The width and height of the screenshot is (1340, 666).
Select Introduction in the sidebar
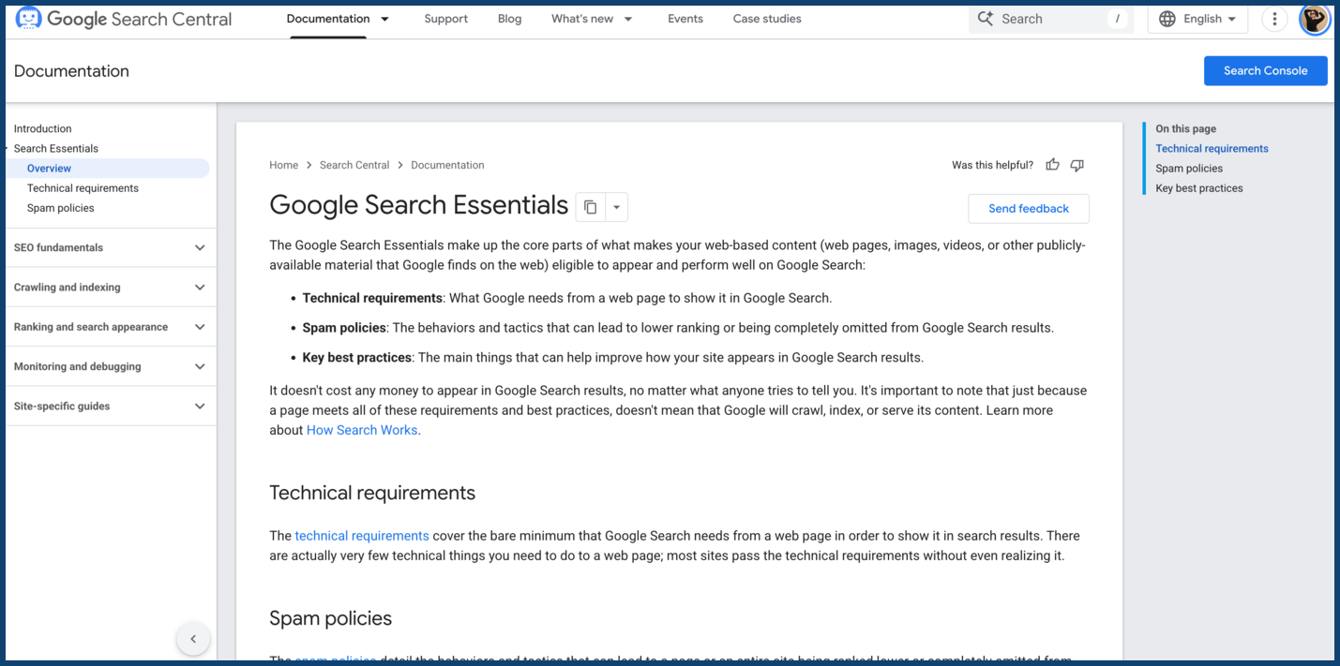coord(42,128)
